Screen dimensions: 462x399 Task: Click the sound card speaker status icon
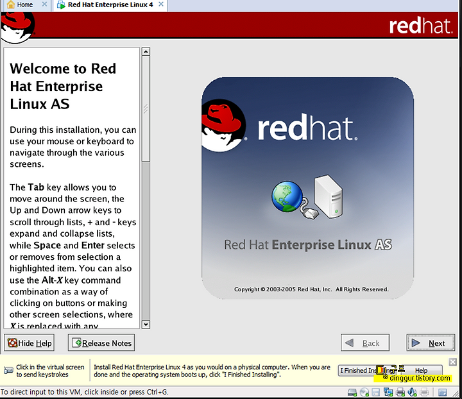point(412,392)
